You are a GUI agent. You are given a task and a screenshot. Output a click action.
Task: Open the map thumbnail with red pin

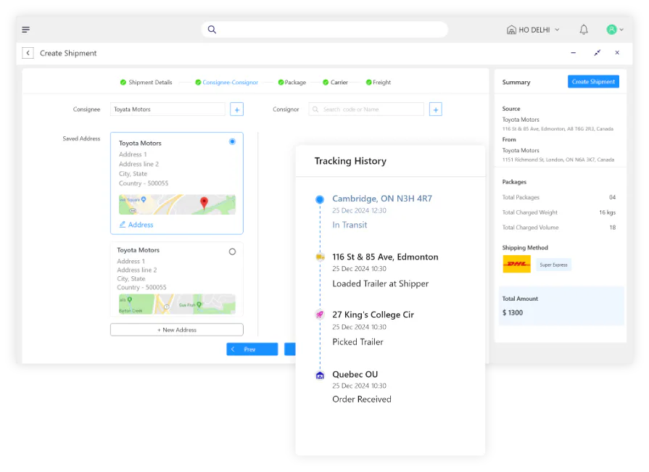(x=177, y=204)
